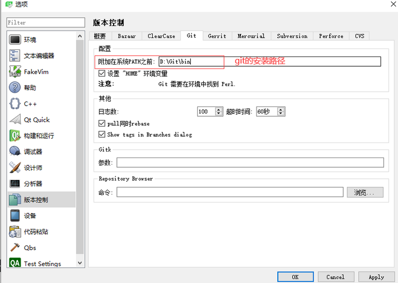This screenshot has height=283, width=398.
Task: Click the 版本控制 page heading
Action: pos(108,23)
